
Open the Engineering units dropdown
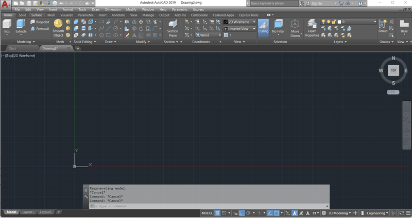point(377,213)
